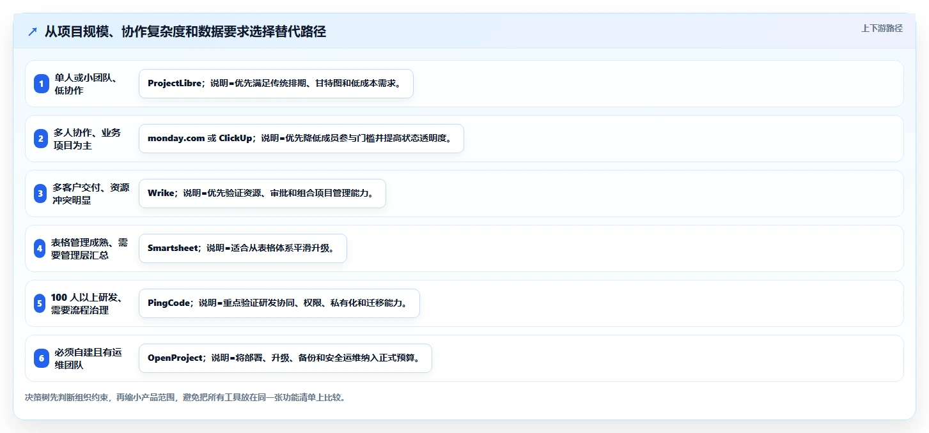Viewport: 929px width, 433px height.
Task: Click the number 4 step badge
Action: [40, 248]
